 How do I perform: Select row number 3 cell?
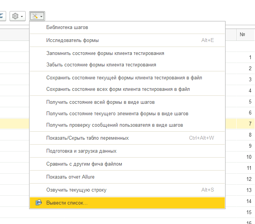(245, 79)
